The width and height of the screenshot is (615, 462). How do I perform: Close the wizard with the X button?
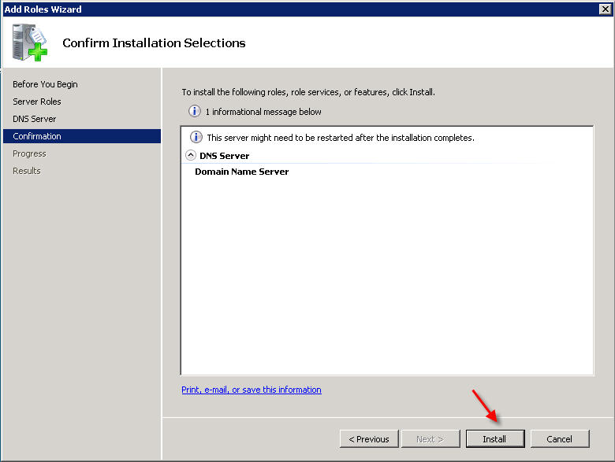(x=606, y=9)
